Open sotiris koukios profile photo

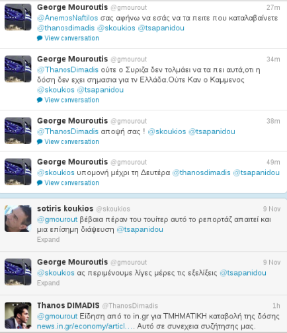pos(18,218)
